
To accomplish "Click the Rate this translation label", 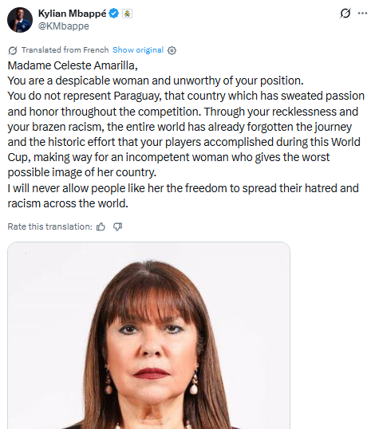I will click(x=49, y=226).
